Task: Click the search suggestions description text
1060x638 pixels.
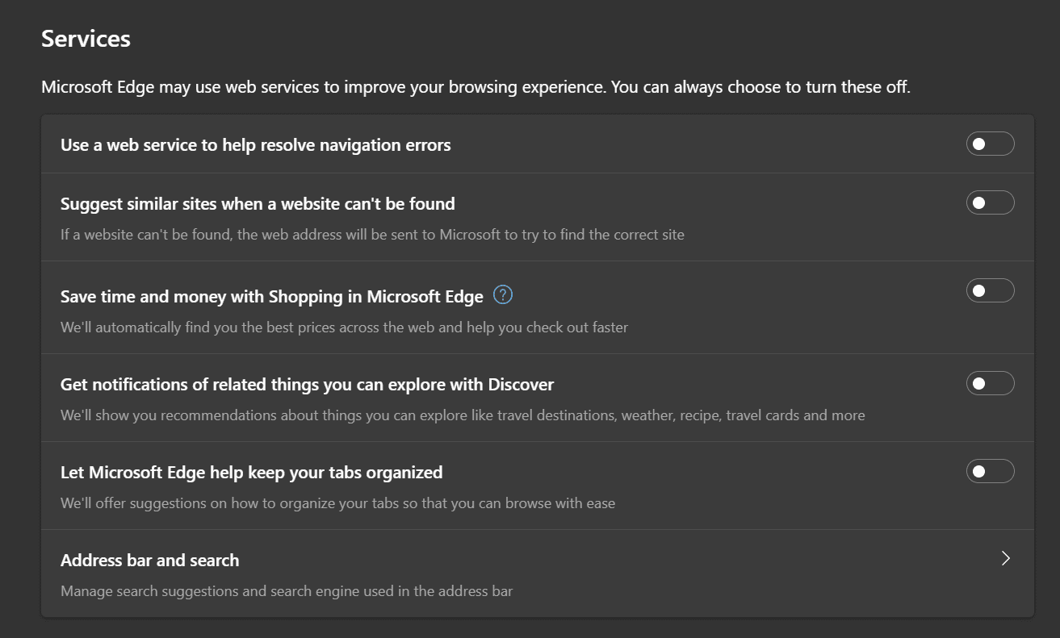Action: tap(286, 590)
